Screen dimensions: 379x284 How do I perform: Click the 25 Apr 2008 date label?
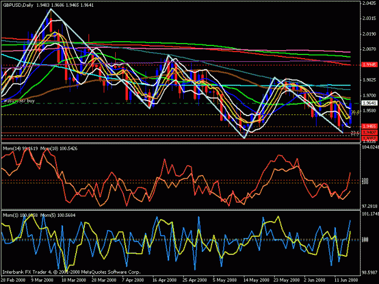click(x=195, y=280)
